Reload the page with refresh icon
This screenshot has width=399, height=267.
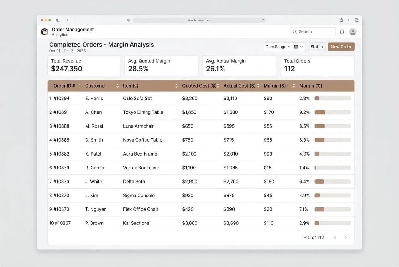pos(263,20)
